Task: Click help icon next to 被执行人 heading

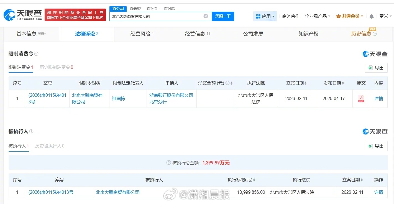Action: coord(31,131)
